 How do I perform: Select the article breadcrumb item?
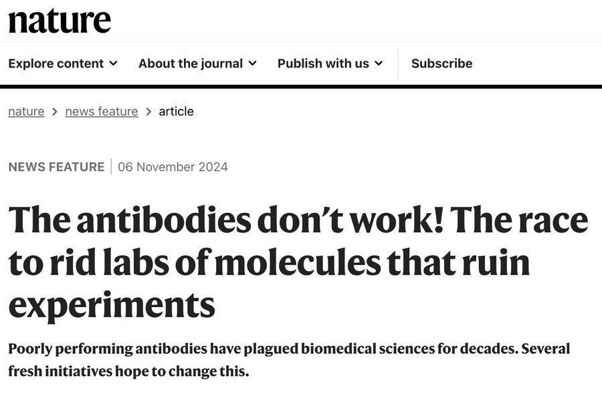pos(176,112)
